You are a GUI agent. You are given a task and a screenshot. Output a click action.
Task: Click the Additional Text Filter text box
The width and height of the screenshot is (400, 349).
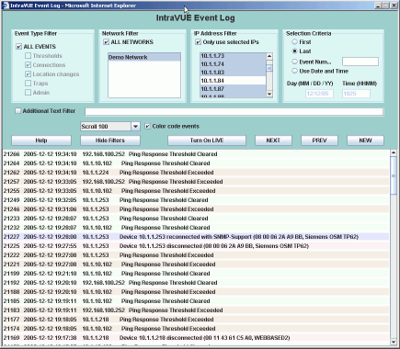pyautogui.click(x=234, y=112)
